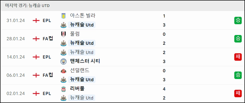Viewport: 245px width, 103px height.
Task: Click the Aston Villa club crest
Action: point(63,16)
